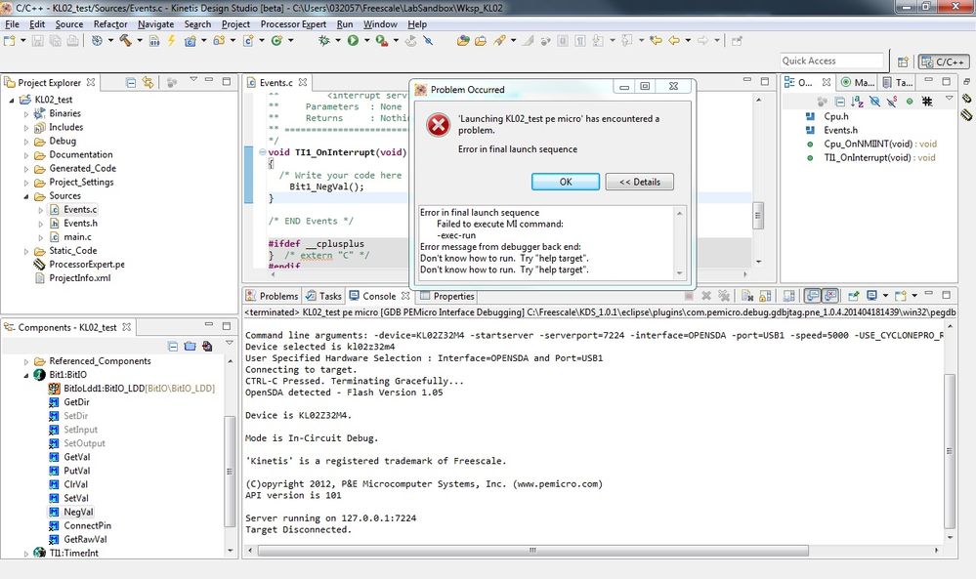Click Link with Editor icon in Project Explorer

pos(148,82)
